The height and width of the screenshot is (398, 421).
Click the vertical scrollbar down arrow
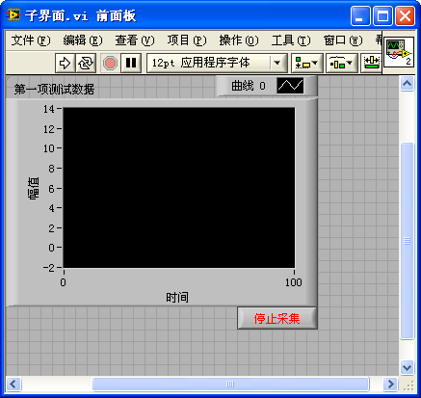click(408, 367)
